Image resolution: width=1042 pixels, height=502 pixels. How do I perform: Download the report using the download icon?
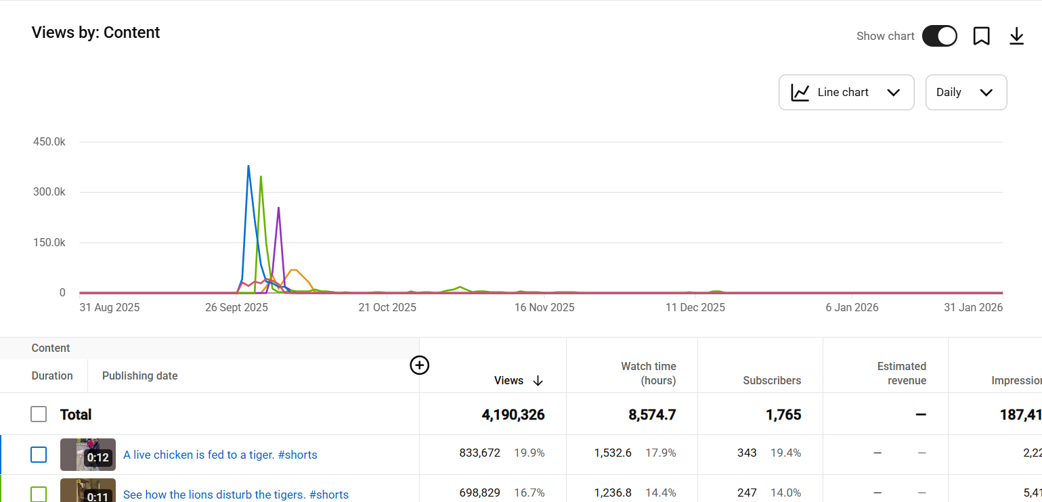pyautogui.click(x=1016, y=36)
